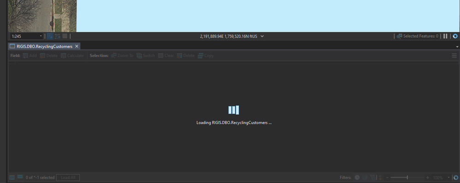Click Load All button
This screenshot has width=460, height=183.
[68, 177]
